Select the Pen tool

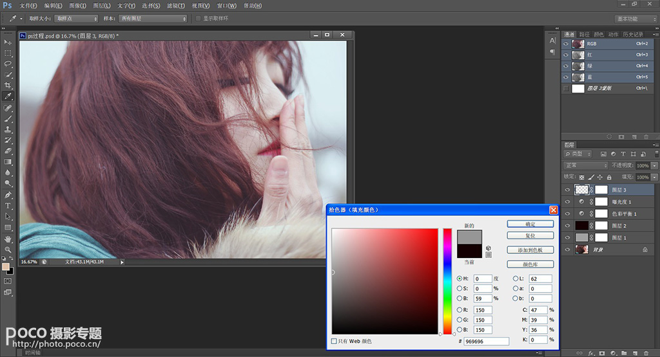pos(8,195)
